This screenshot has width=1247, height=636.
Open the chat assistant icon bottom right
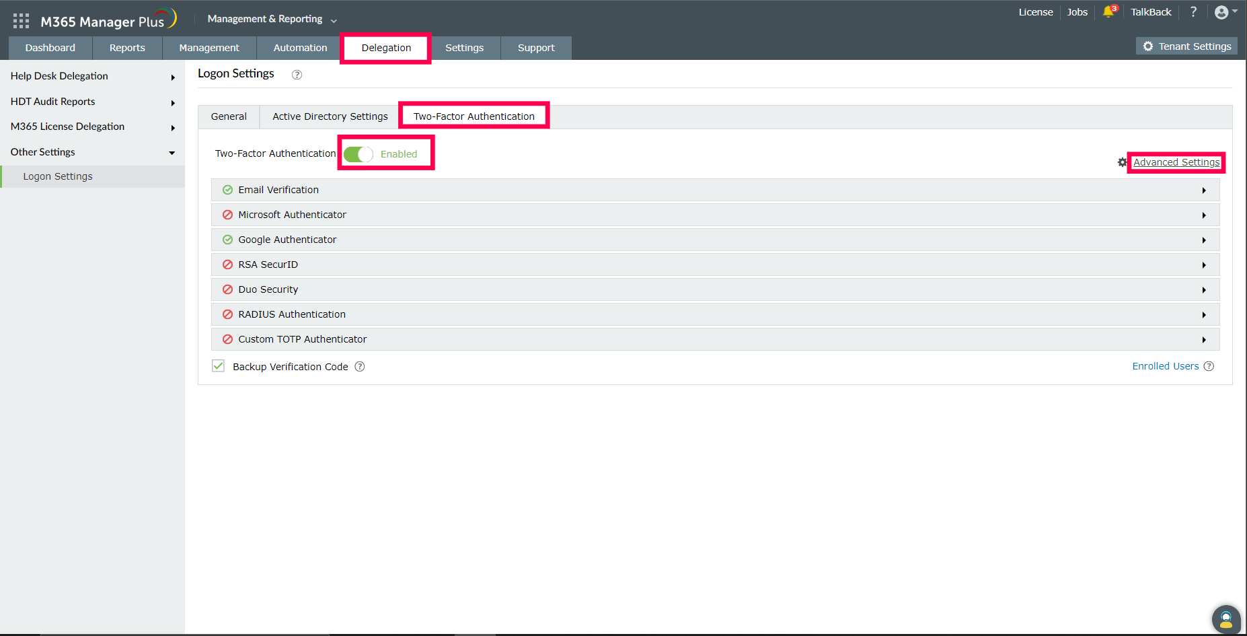coord(1225,619)
